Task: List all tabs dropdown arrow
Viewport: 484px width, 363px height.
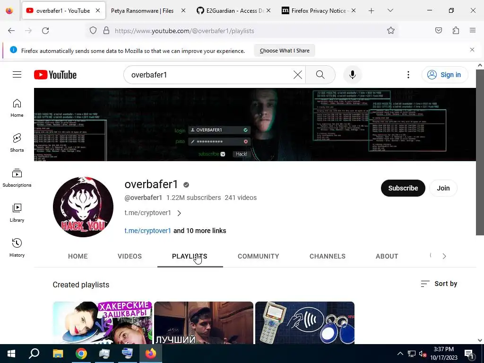Action: click(x=390, y=10)
